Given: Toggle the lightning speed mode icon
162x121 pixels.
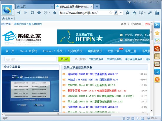Looking at the screenshot, I should point(116,13).
